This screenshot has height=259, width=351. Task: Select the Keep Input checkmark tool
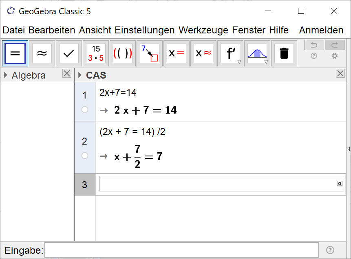pos(69,53)
